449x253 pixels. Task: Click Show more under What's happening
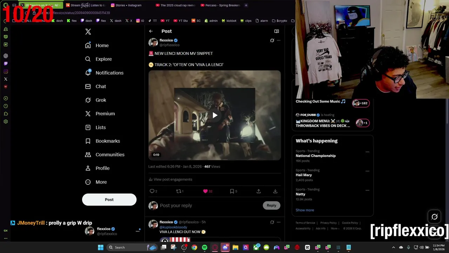[x=304, y=210]
